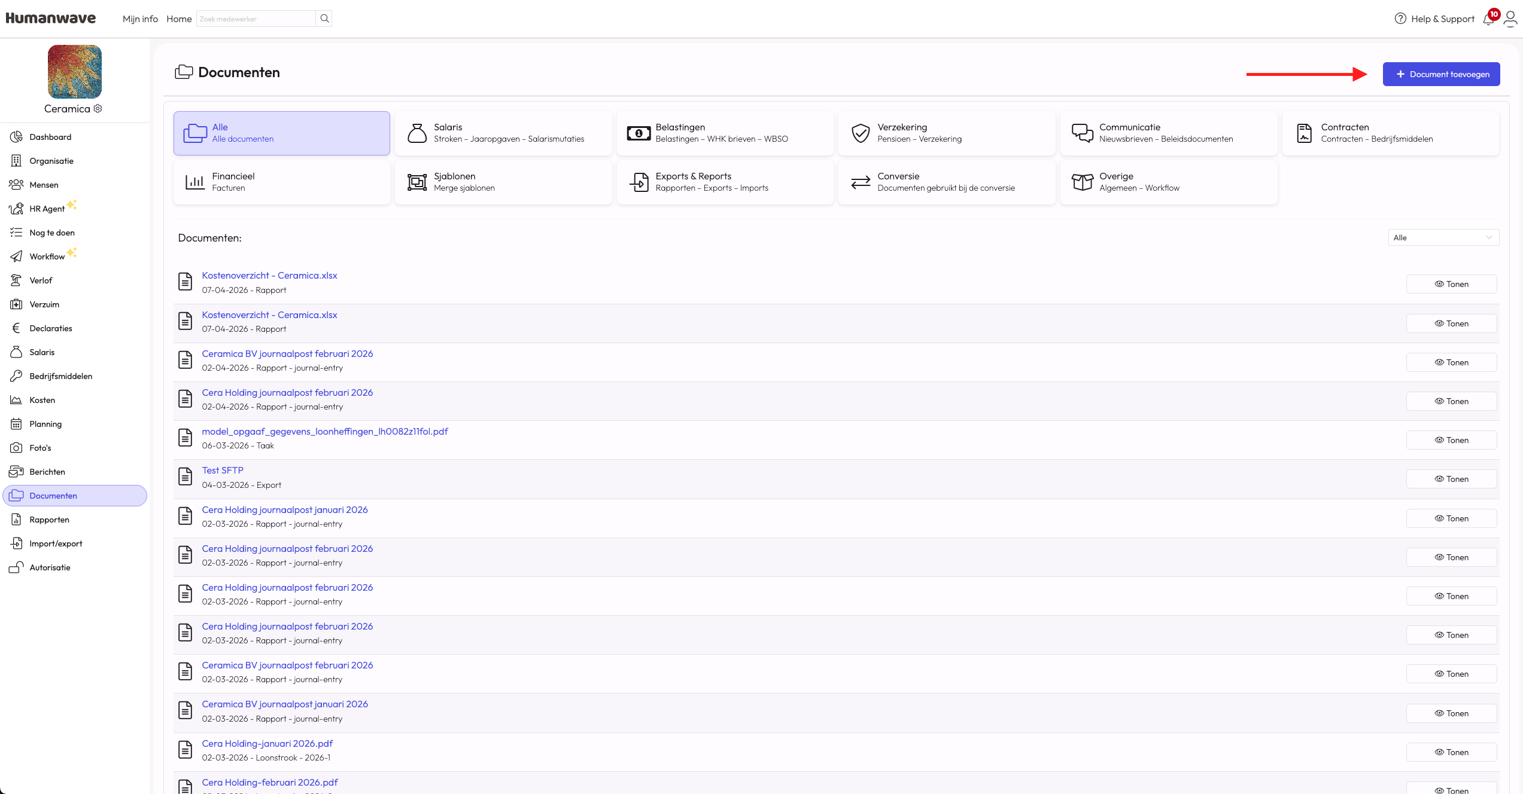Click the notification bell icon

[1488, 19]
